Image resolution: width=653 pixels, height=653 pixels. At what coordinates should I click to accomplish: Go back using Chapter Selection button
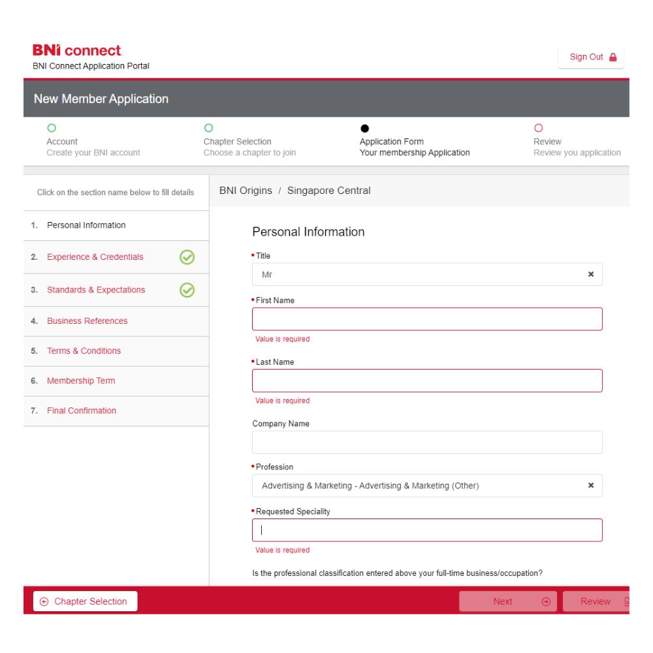tap(86, 601)
